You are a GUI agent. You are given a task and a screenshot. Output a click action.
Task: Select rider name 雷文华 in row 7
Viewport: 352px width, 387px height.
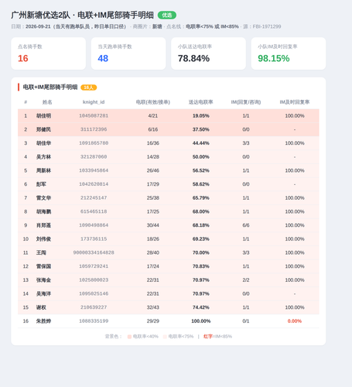(x=43, y=198)
